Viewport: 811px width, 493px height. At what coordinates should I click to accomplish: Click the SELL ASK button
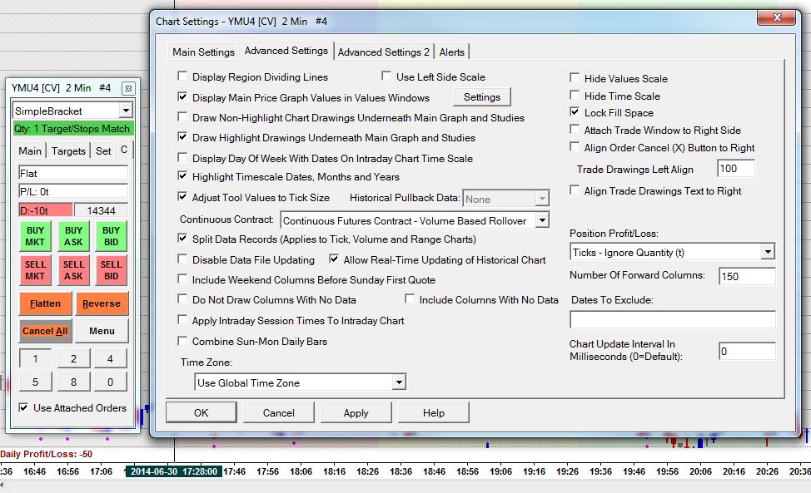73,270
